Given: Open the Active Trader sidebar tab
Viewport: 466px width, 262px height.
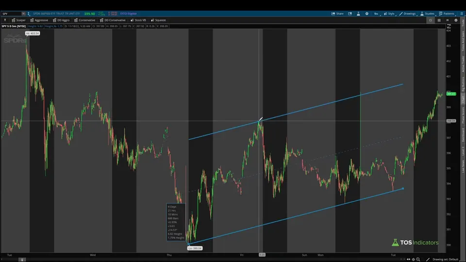Looking at the screenshot, I should click(x=463, y=64).
